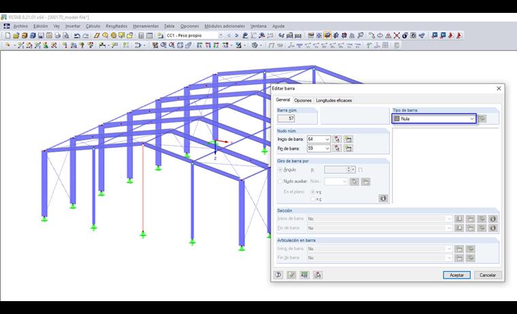Viewport: 517px width, 314px height.
Task: Click edit button beside Tipo de barra
Action: click(482, 119)
